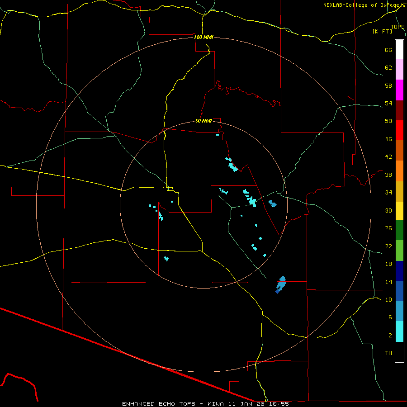The image size is (407, 407).
Task: Click the "46" scale value
Action: [x=388, y=139]
